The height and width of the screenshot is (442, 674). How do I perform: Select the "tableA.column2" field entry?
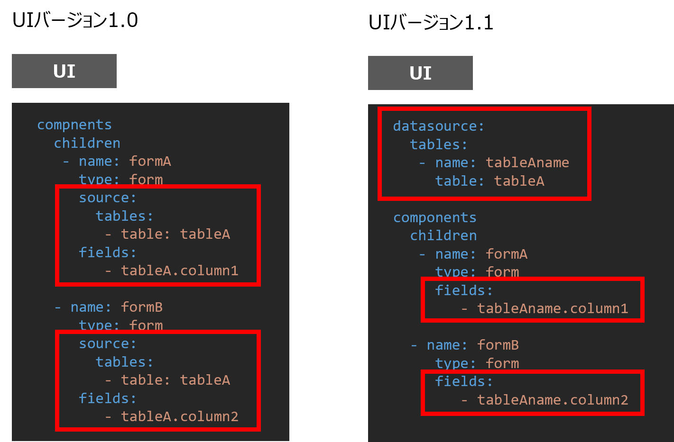[179, 416]
